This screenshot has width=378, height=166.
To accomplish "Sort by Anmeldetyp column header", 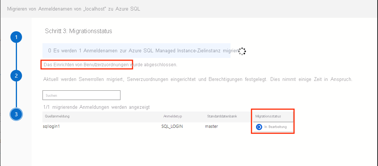I will click(172, 116).
